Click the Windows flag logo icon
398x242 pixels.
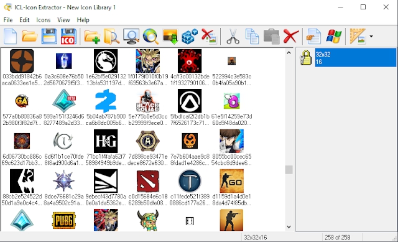[x=333, y=37]
